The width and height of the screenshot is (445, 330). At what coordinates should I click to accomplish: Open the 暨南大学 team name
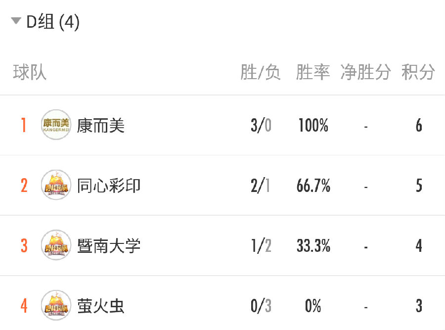coord(109,246)
